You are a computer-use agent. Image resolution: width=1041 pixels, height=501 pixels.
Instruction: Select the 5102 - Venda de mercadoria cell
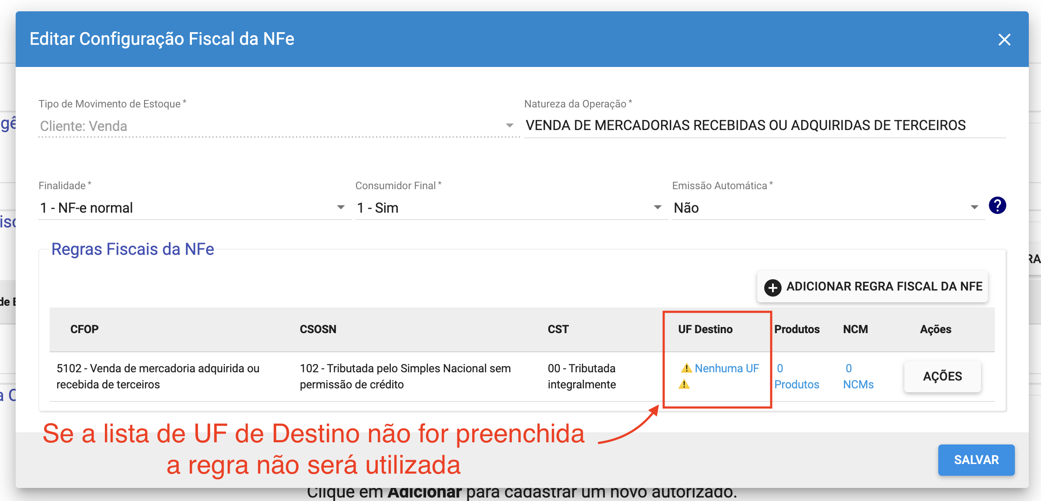pos(158,376)
